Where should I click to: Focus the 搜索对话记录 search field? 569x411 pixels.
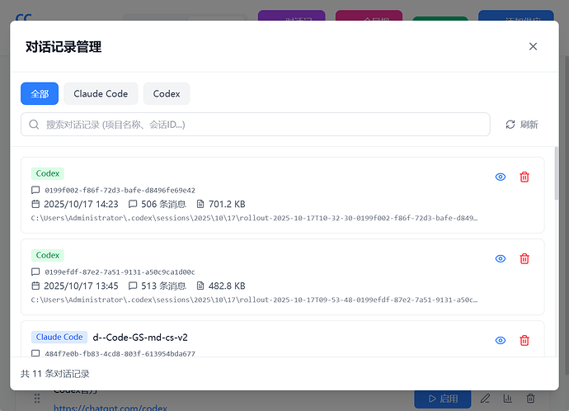point(256,125)
